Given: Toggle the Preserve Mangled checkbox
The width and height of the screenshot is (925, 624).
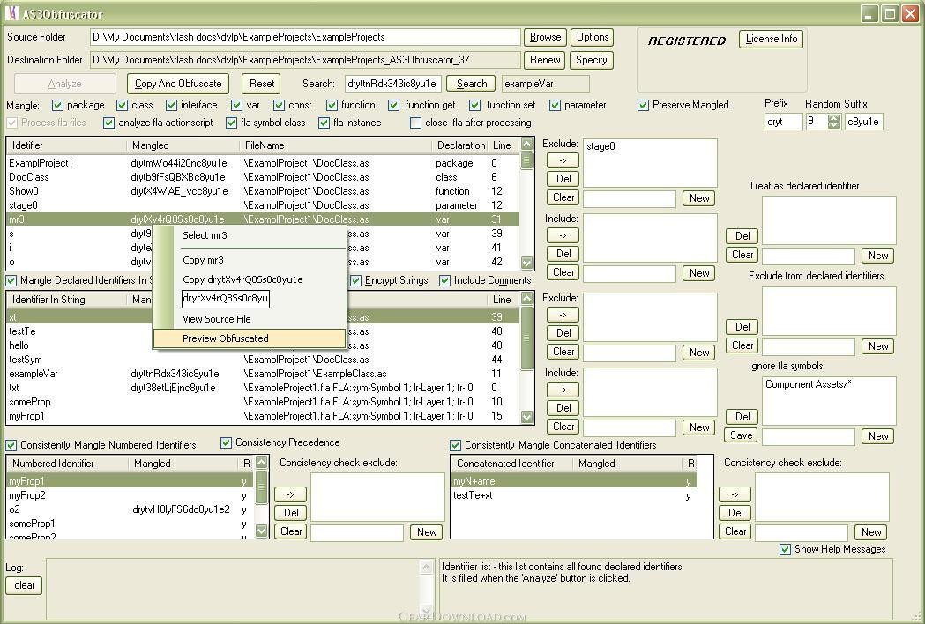Looking at the screenshot, I should pyautogui.click(x=643, y=105).
